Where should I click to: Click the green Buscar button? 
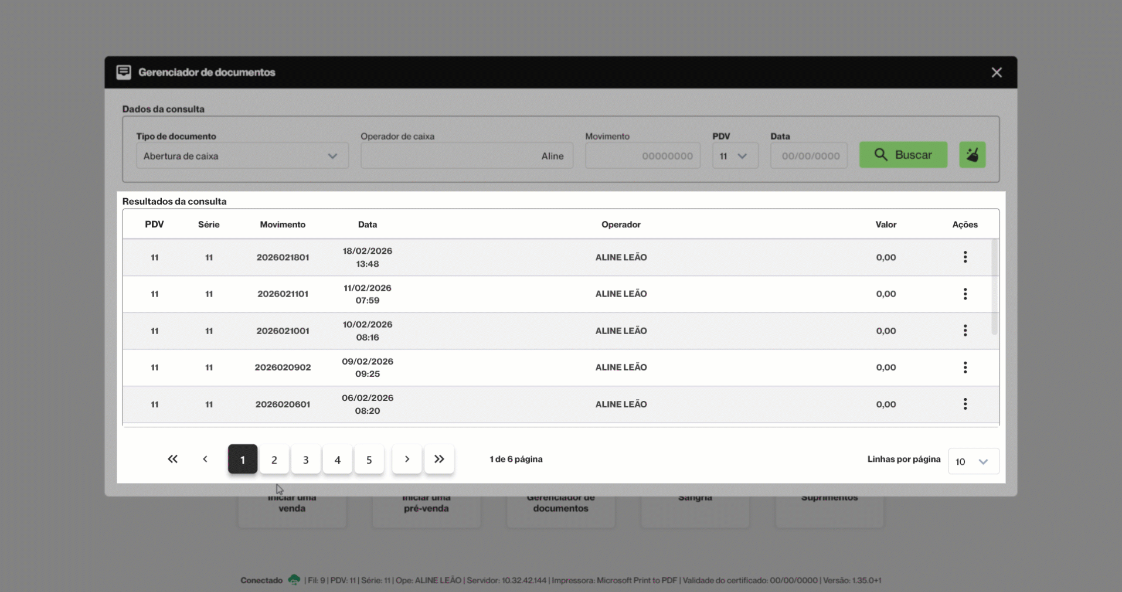(903, 155)
